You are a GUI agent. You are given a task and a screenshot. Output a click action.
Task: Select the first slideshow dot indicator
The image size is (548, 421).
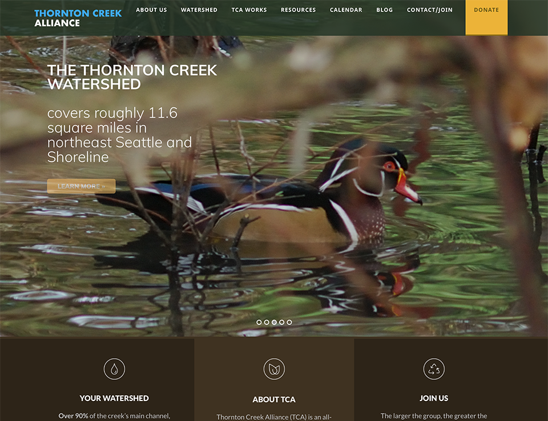pyautogui.click(x=259, y=322)
